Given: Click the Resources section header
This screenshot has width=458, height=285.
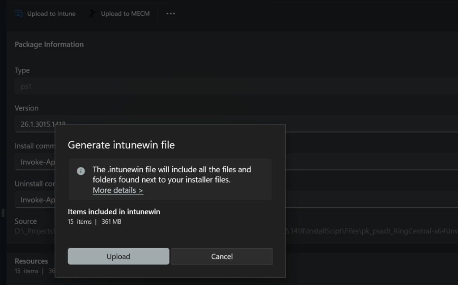Looking at the screenshot, I should [31, 261].
